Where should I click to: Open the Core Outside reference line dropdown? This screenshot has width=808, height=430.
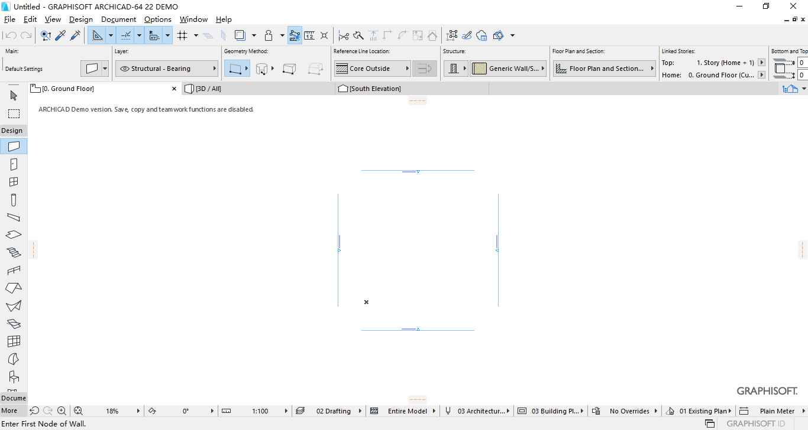point(372,69)
